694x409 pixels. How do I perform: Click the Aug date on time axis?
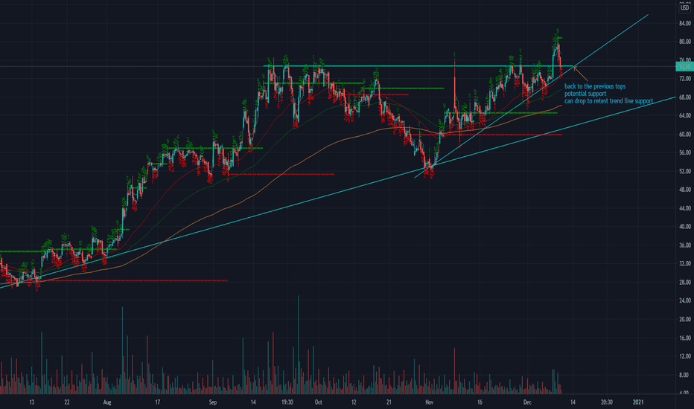pyautogui.click(x=107, y=402)
